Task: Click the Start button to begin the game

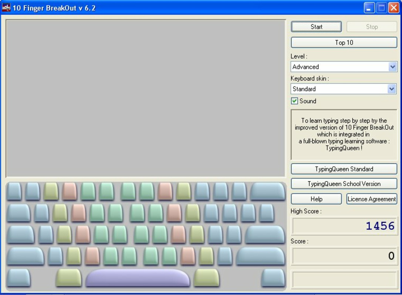Action: click(316, 27)
